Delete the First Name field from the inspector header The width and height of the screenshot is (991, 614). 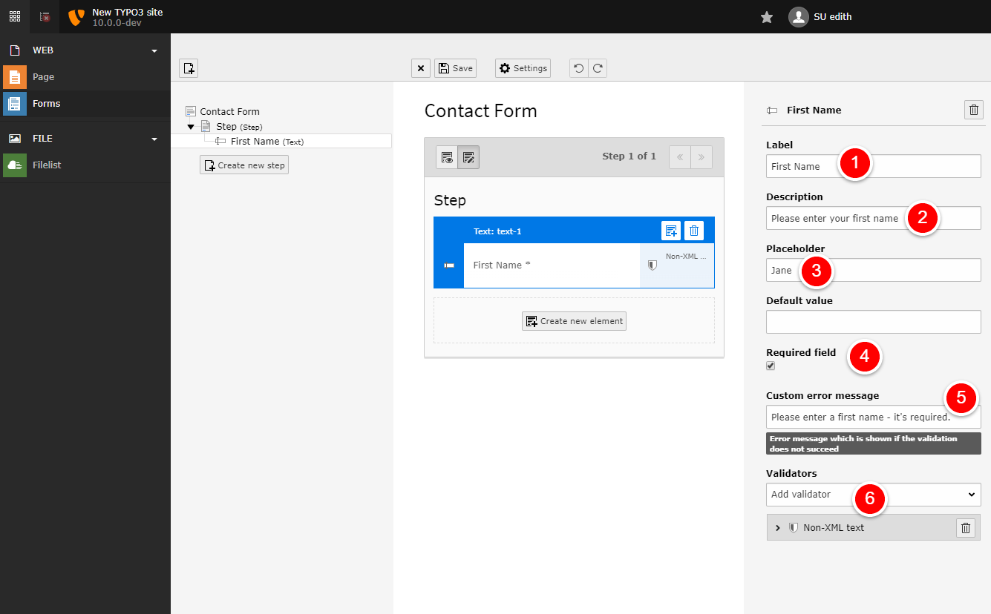coord(973,110)
